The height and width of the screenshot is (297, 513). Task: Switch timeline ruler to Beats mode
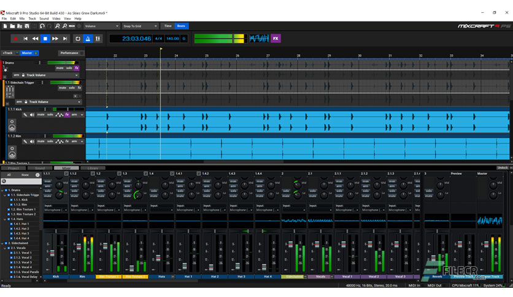tap(181, 26)
